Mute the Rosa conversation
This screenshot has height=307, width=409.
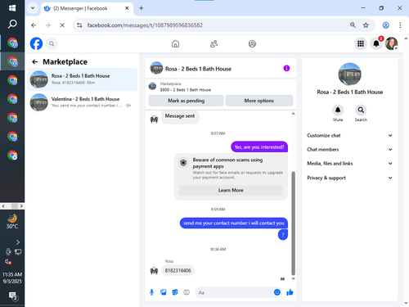click(x=338, y=111)
